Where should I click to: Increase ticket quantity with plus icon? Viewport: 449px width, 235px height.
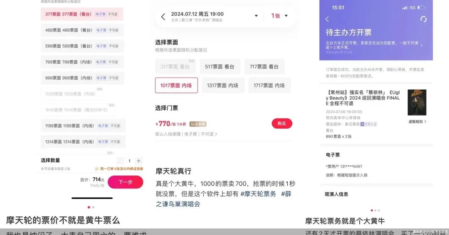tap(138, 161)
